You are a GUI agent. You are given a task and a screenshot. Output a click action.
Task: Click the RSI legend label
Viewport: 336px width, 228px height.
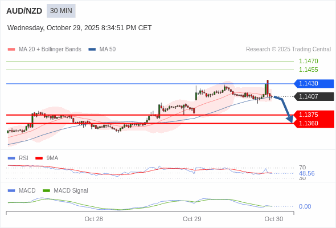[23, 158]
